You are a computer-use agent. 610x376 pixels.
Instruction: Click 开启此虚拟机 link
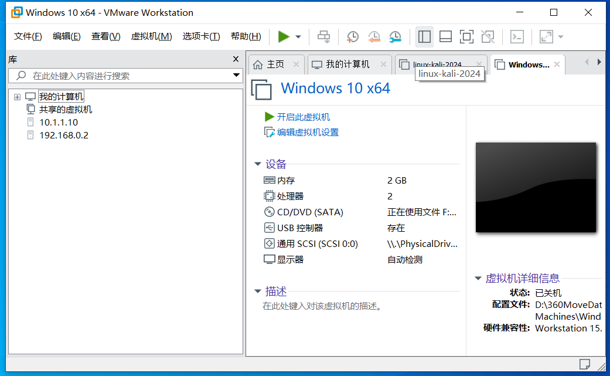point(303,117)
